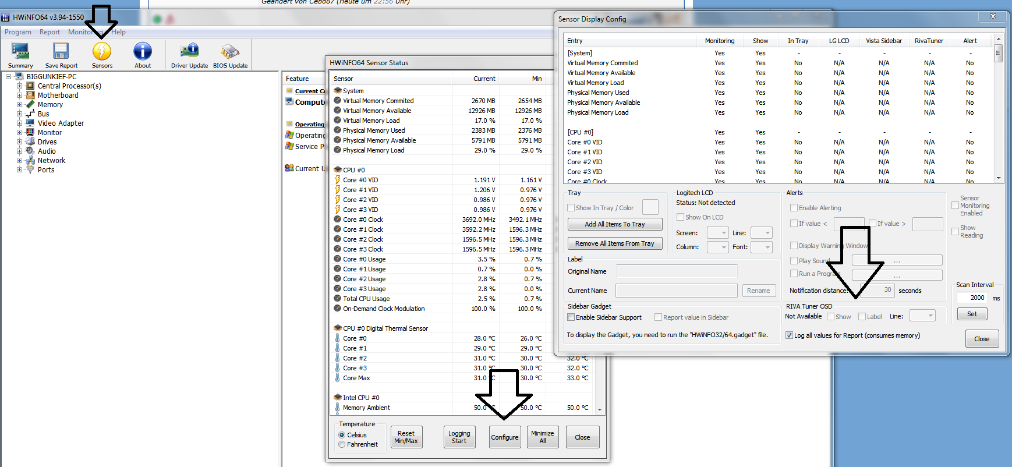Launch Driver Update toolbar icon
The image size is (1012, 467).
point(189,55)
